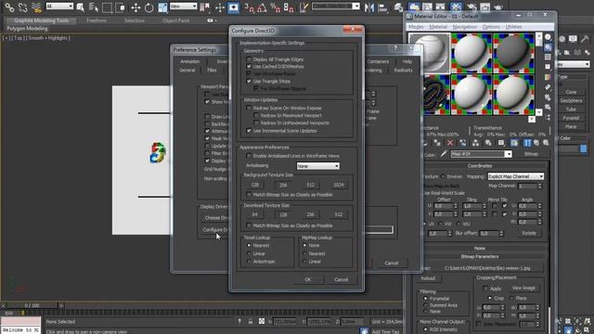
Task: Select Linear Texel Lookup radio
Action: (249, 253)
